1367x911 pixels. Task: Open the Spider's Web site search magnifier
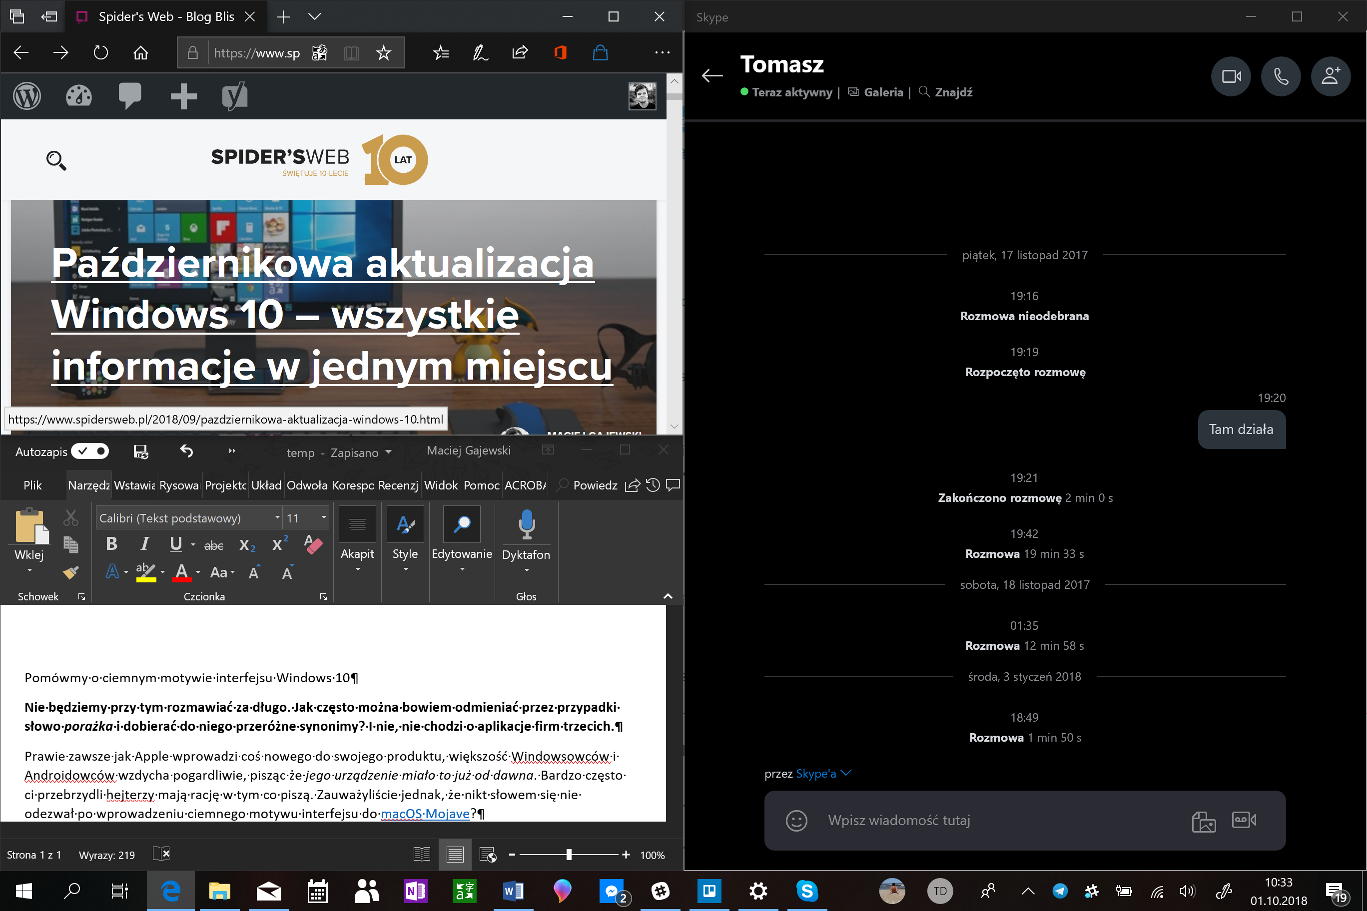coord(56,160)
